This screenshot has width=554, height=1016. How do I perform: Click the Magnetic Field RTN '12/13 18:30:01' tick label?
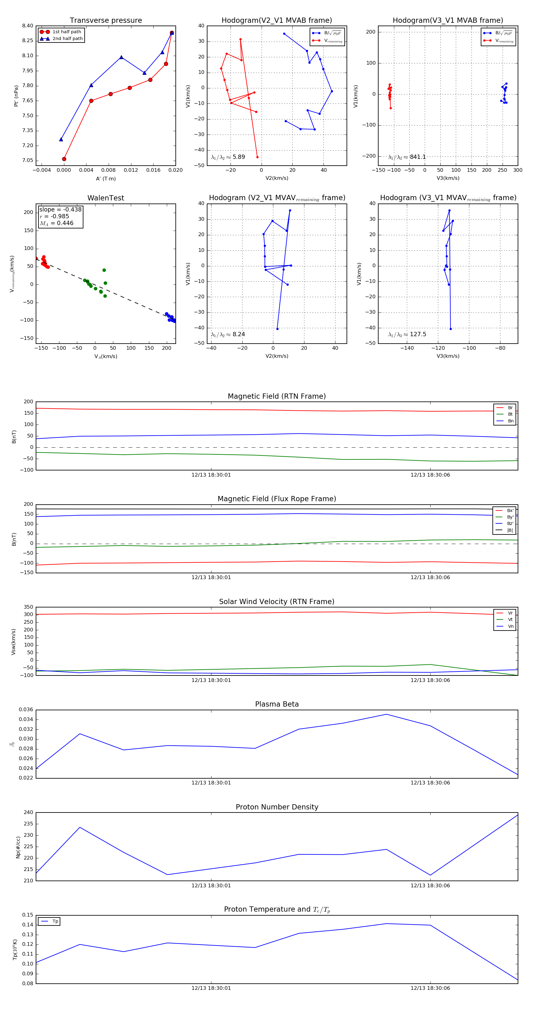tap(211, 475)
